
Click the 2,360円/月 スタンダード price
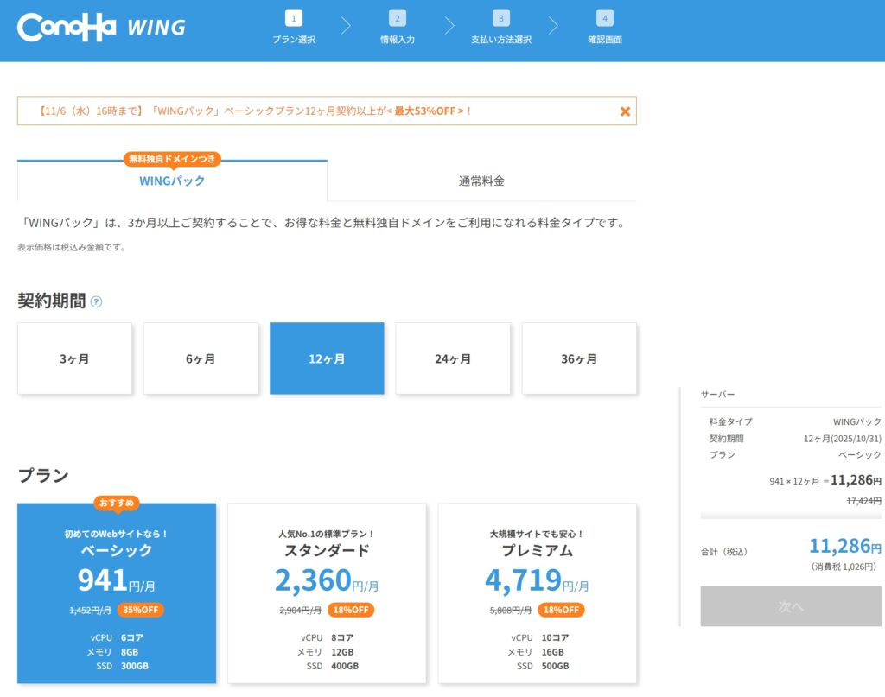327,580
